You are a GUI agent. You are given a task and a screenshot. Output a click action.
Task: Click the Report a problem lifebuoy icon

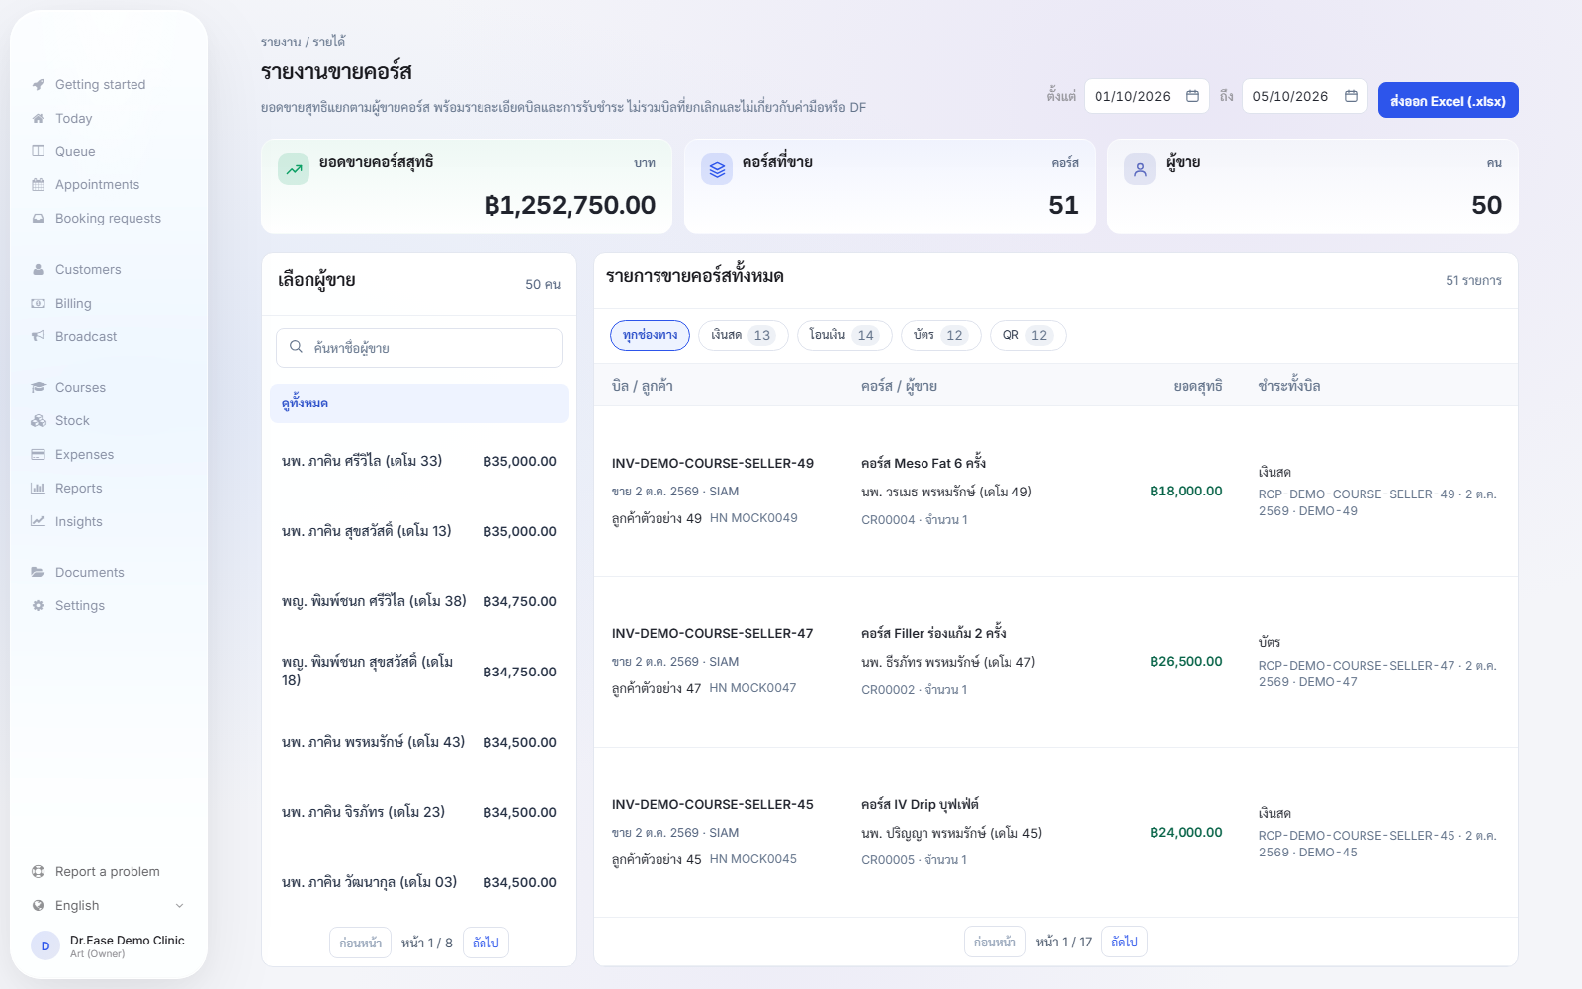coord(38,872)
